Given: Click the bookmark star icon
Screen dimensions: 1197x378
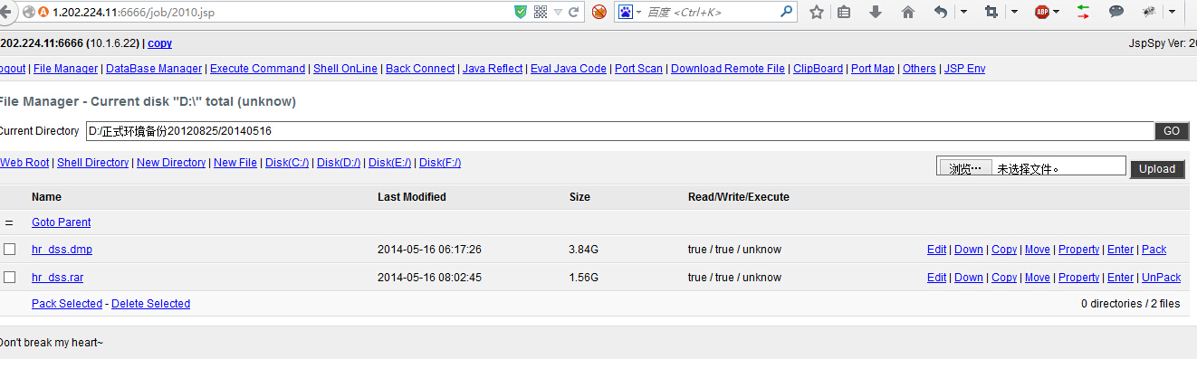Looking at the screenshot, I should click(x=817, y=12).
